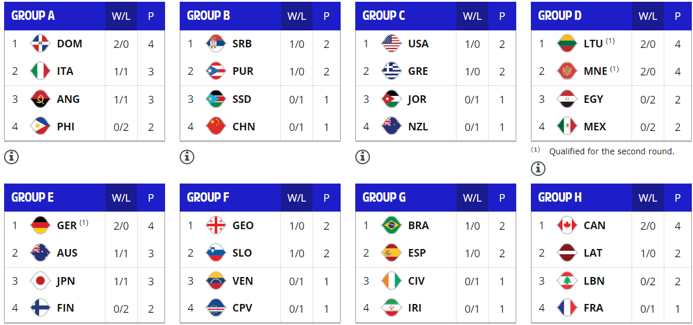
Task: Open the SLO team link
Action: pos(242,253)
